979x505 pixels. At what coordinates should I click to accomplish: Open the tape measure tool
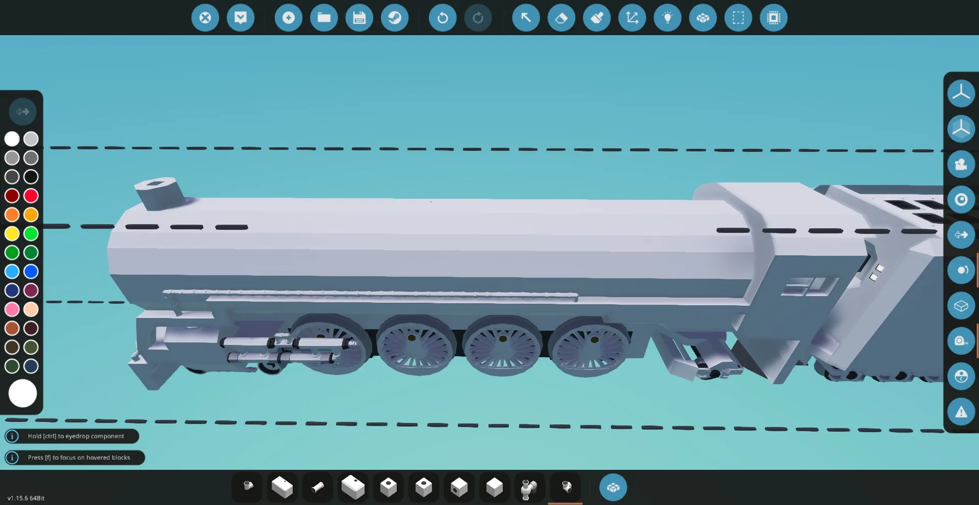(x=632, y=18)
